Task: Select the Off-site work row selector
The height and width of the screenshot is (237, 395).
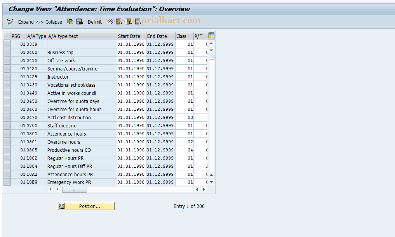Action: pos(7,60)
